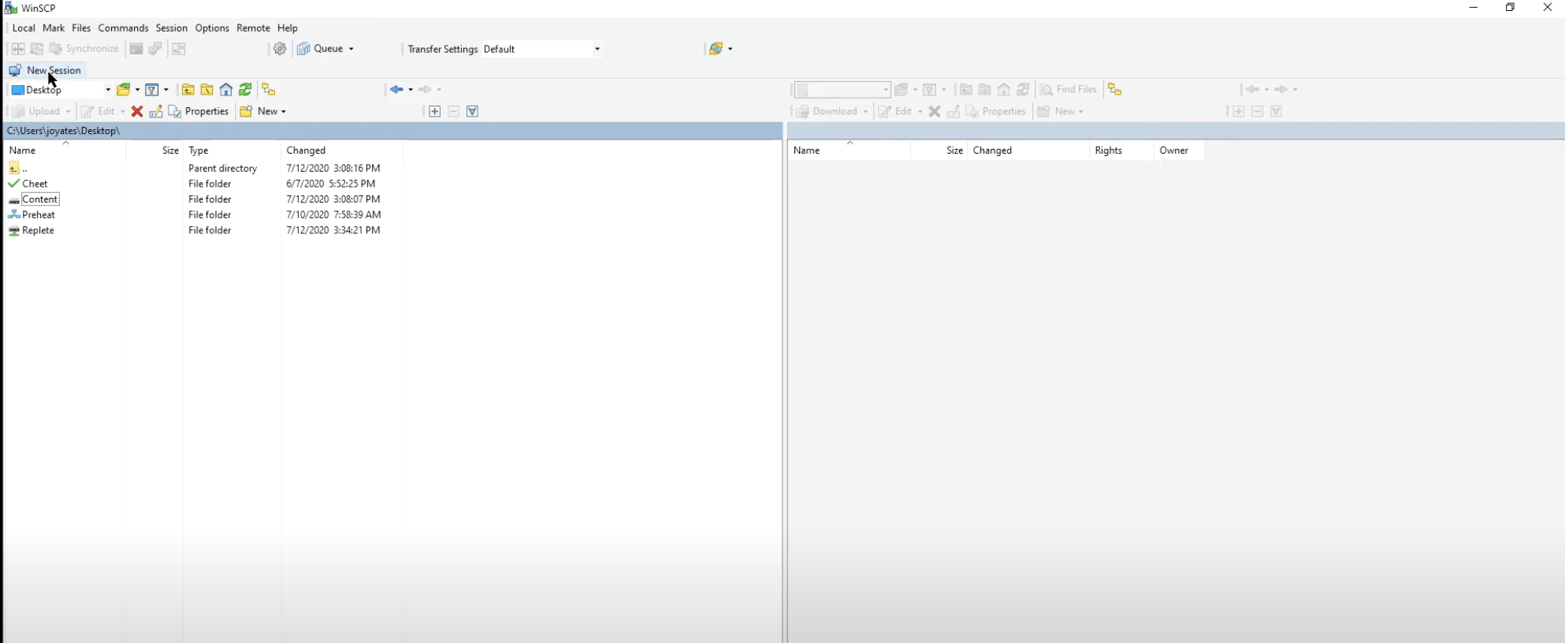Select the parent directory '..' row
The width and height of the screenshot is (1565, 643).
(24, 169)
